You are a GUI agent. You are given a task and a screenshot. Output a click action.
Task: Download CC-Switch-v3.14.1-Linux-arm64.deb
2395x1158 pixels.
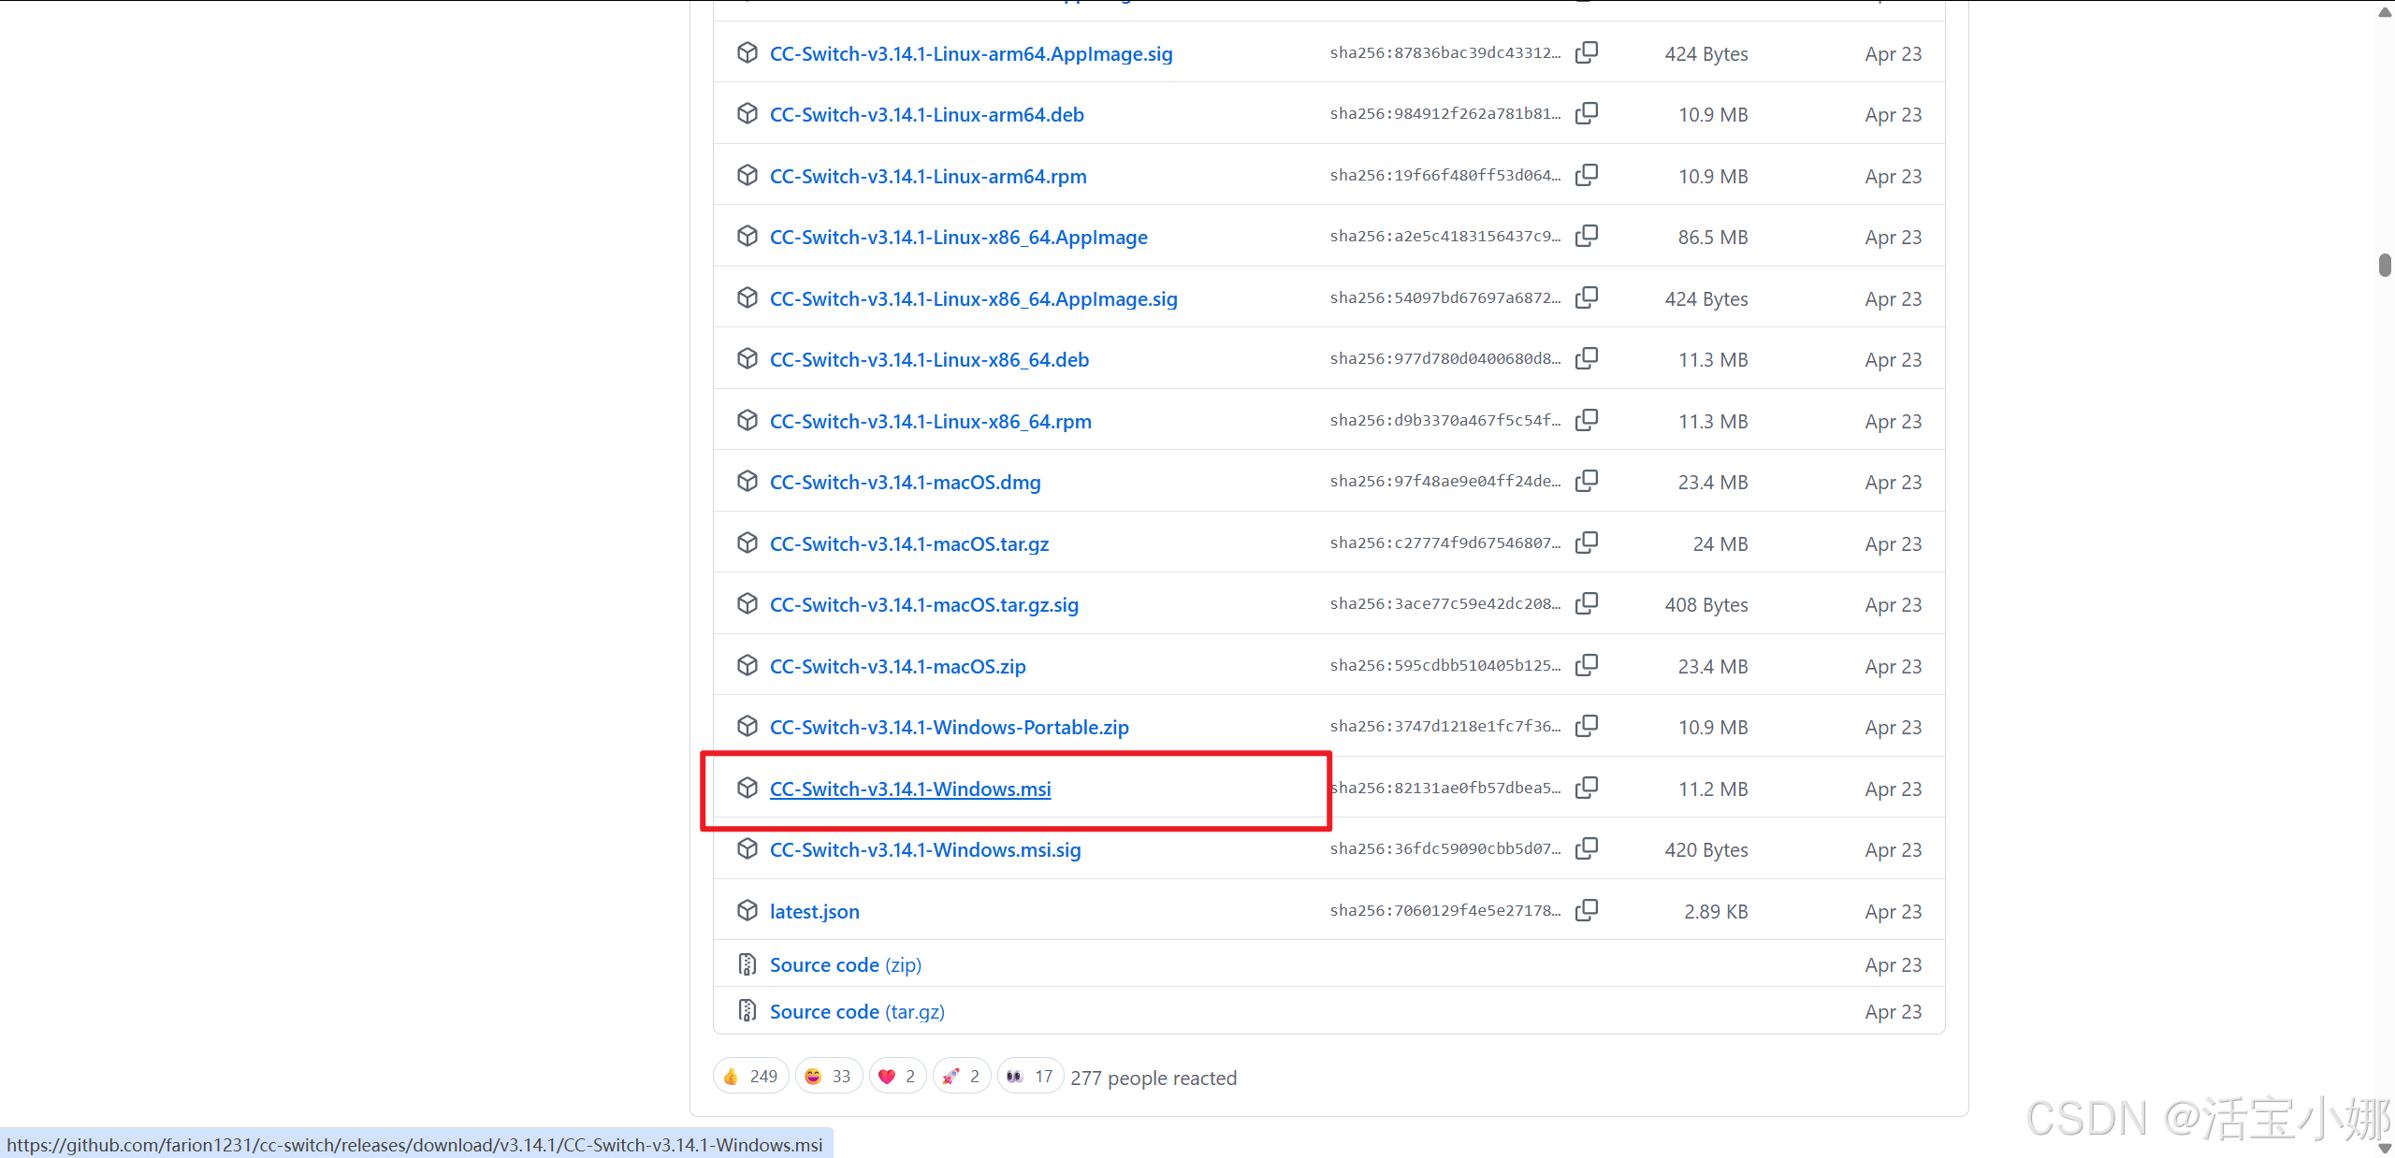click(927, 115)
